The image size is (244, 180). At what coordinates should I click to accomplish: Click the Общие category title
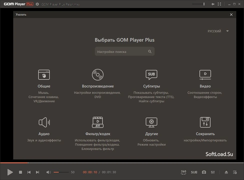(x=44, y=86)
